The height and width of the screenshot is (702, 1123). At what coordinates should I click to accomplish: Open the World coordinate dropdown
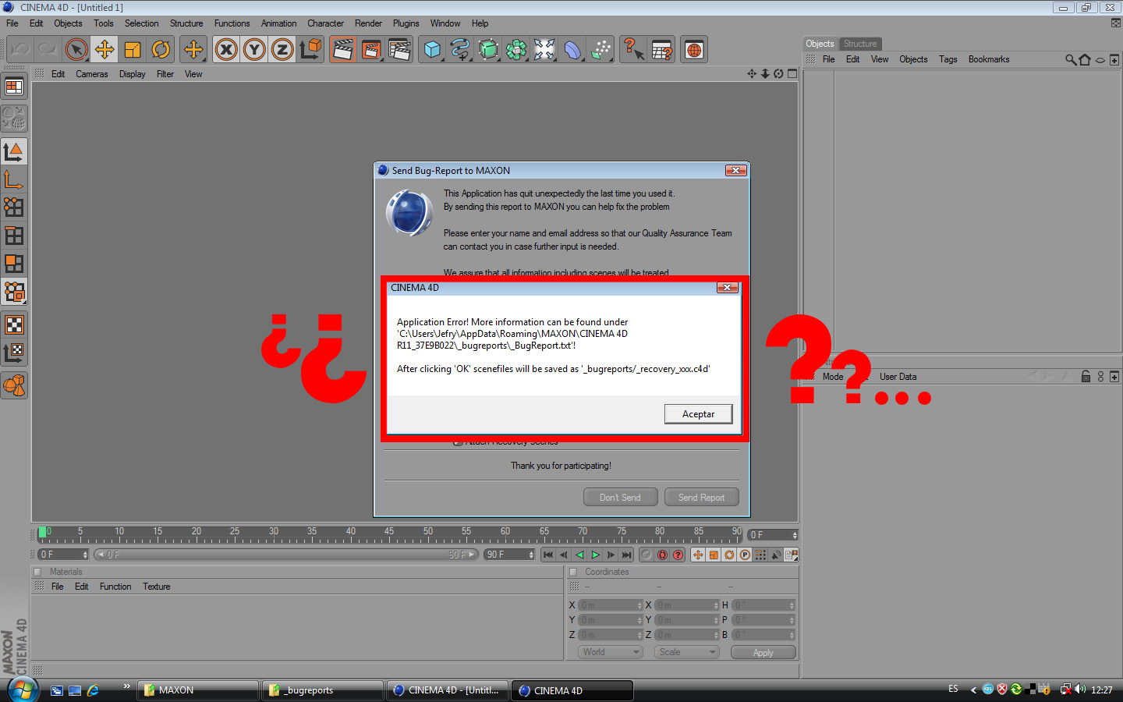click(x=611, y=652)
